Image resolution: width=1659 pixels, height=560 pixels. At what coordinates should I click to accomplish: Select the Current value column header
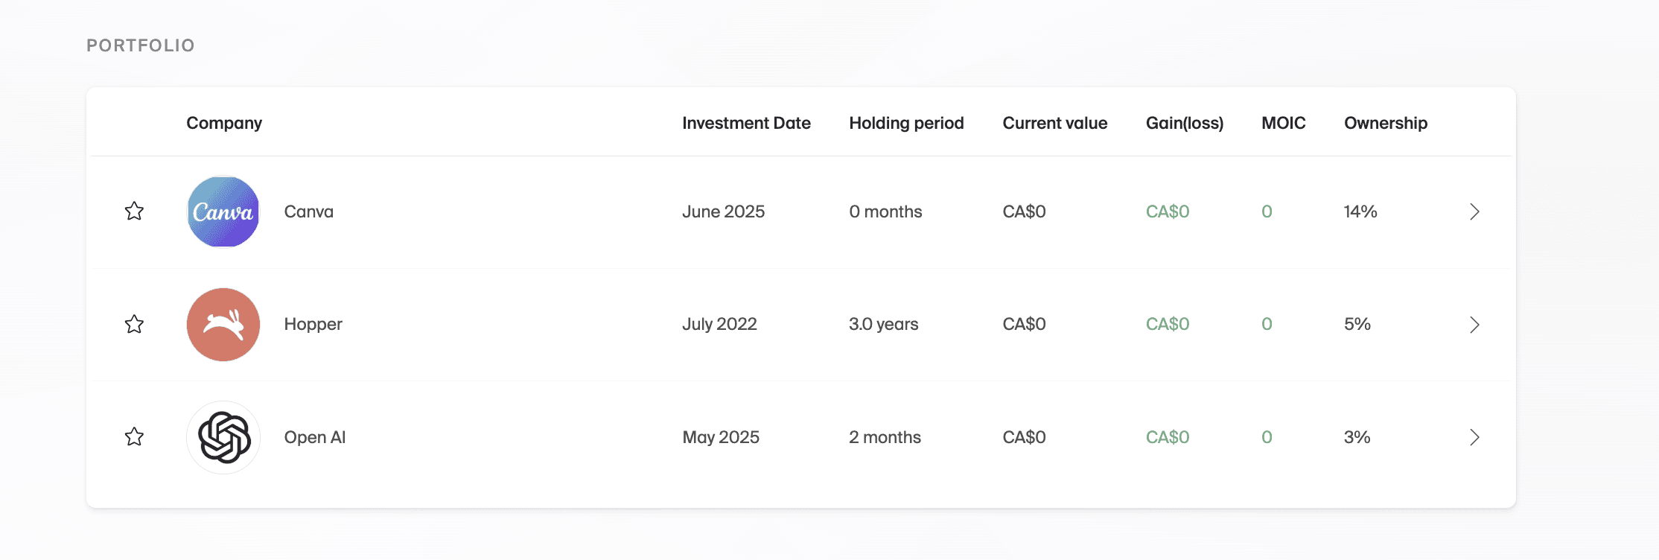point(1054,123)
